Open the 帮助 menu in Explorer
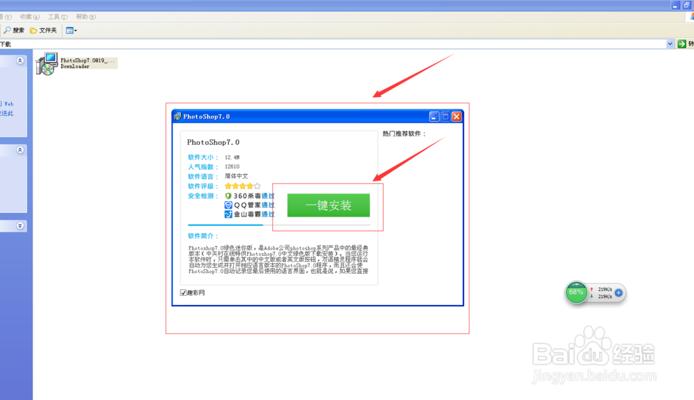 tap(86, 17)
